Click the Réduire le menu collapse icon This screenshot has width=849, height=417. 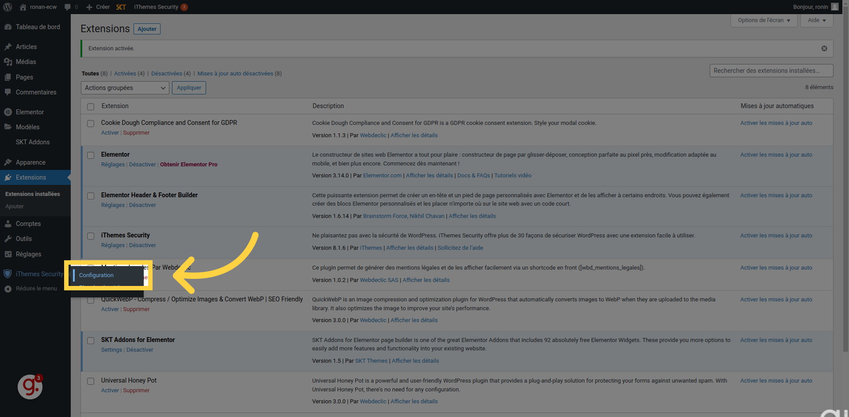[x=8, y=289]
